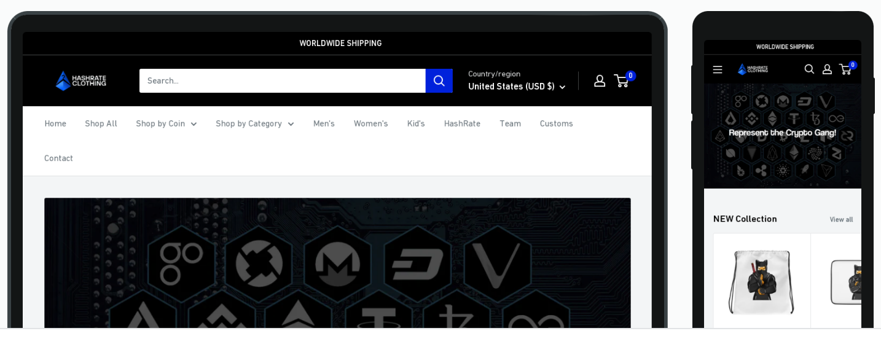Open the Kid's nav link
The height and width of the screenshot is (339, 881).
(416, 123)
